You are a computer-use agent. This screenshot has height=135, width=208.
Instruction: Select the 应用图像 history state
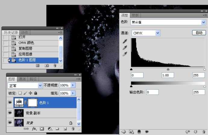pyautogui.click(x=33, y=54)
